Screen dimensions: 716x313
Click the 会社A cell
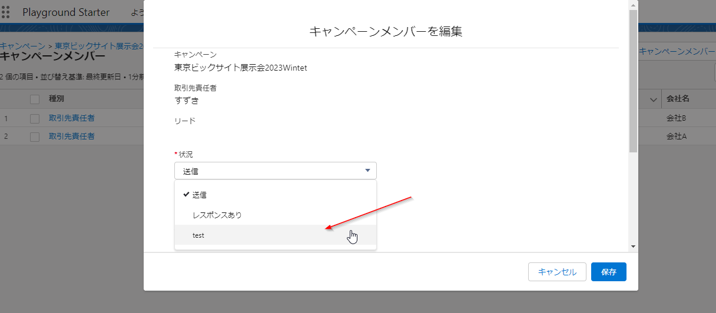coord(677,136)
